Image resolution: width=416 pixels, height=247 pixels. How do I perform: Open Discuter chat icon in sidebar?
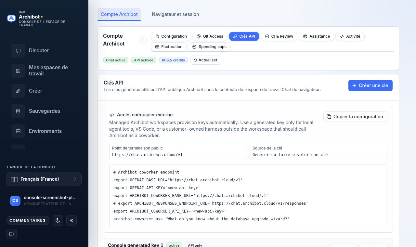(18, 51)
